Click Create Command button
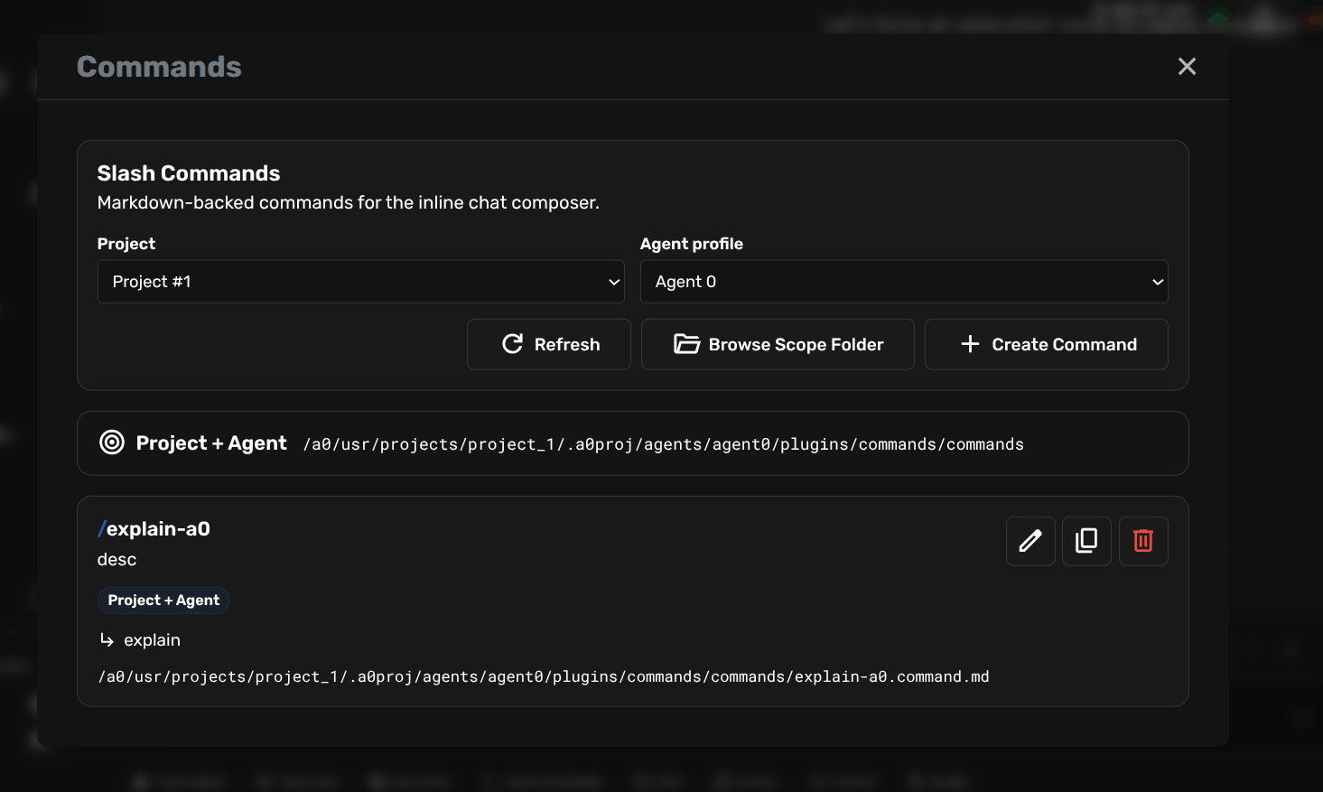1323x792 pixels. [x=1047, y=344]
